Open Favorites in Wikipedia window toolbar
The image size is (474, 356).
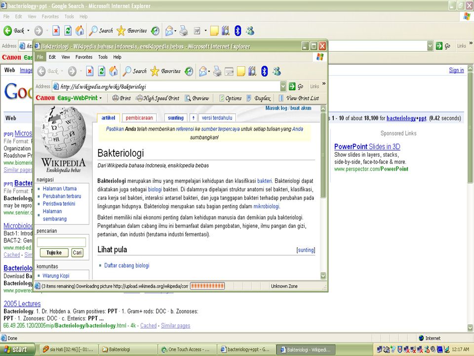click(x=165, y=71)
